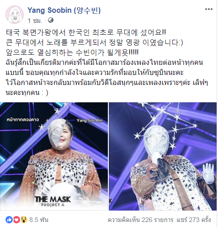Open the right star mask stage photo
The height and width of the screenshot is (227, 218).
coord(163,156)
